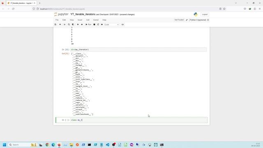
Task: Click the Python 3 (ipykernel) kernel name
Action: click(x=198, y=20)
